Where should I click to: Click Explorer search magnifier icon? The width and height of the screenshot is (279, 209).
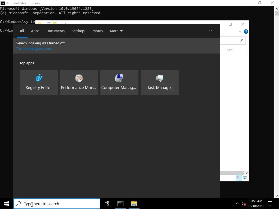point(242,41)
